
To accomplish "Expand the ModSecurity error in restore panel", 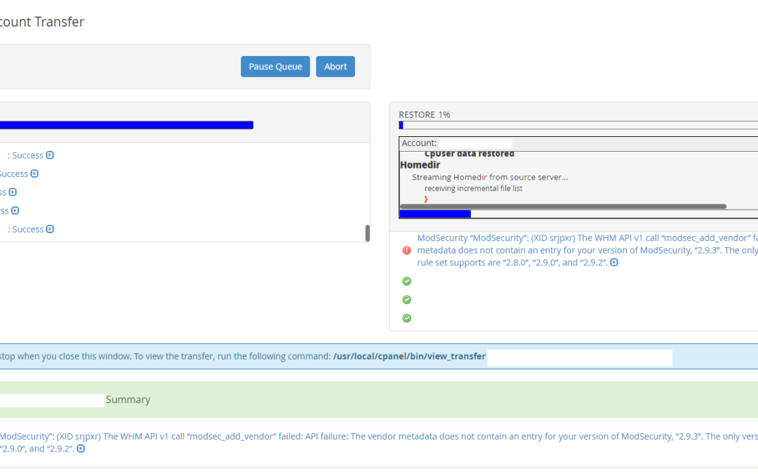I will [614, 263].
